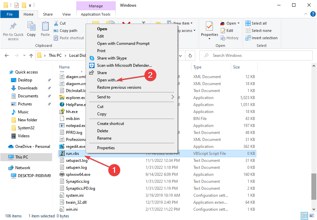Open the address bar history dropdown
The height and width of the screenshot is (220, 317).
point(180,55)
